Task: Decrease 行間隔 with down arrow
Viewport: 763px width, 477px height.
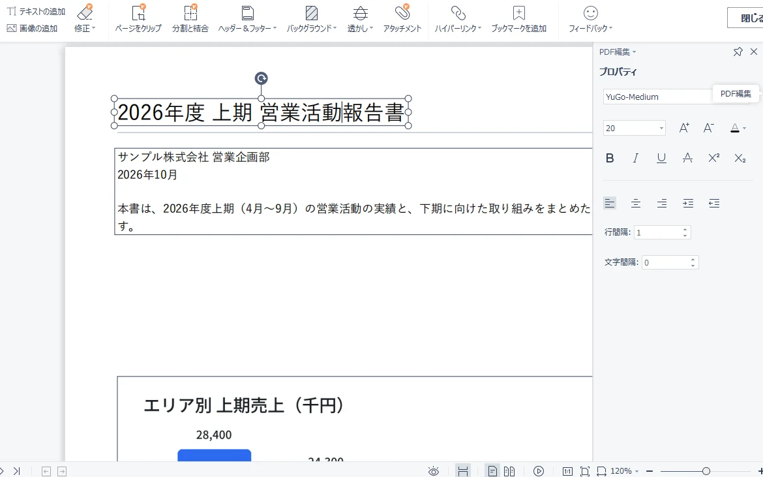Action: (685, 236)
